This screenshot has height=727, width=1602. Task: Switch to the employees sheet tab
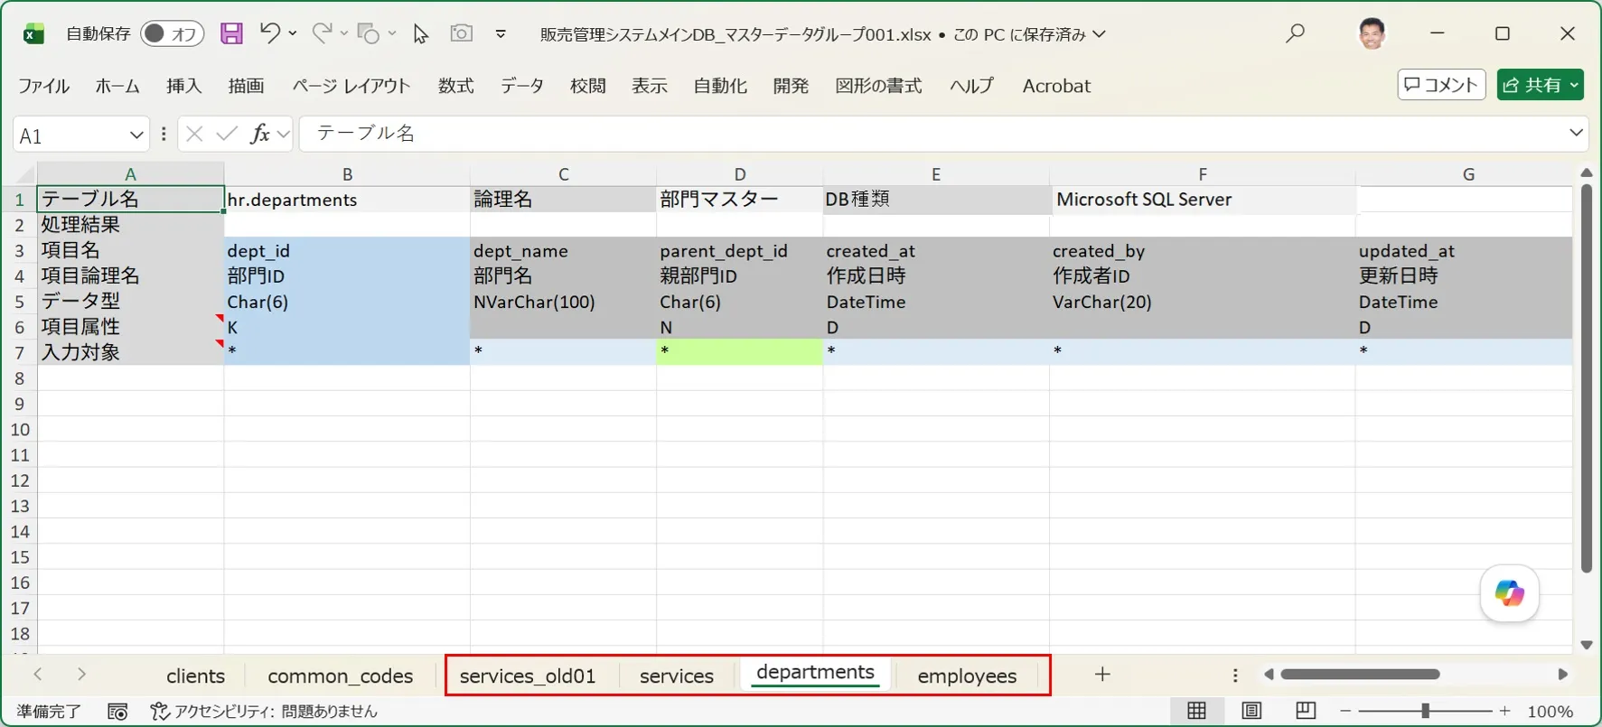(967, 676)
